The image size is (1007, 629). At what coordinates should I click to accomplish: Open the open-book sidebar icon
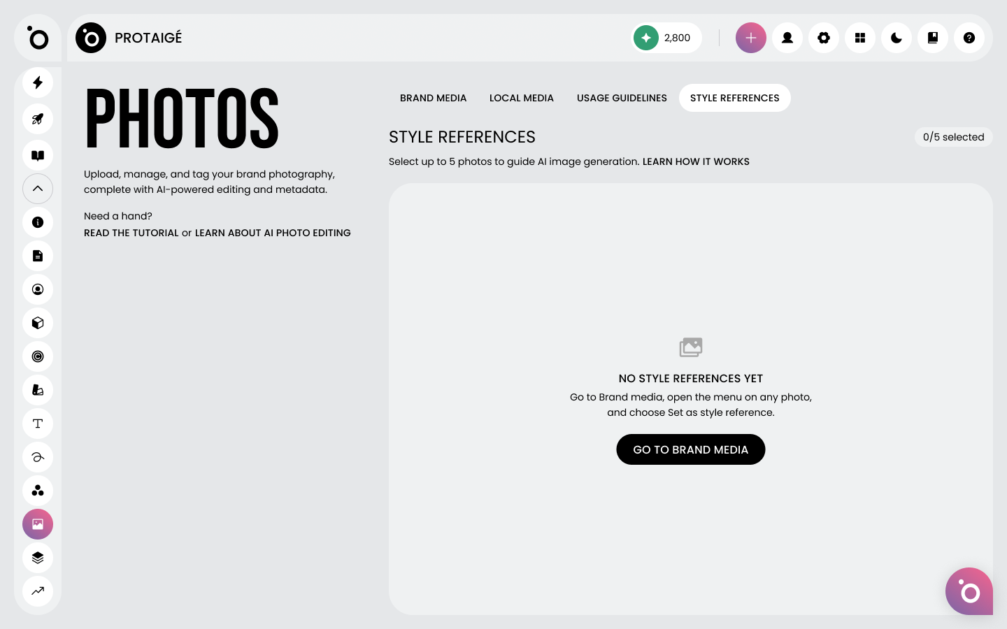tap(38, 155)
